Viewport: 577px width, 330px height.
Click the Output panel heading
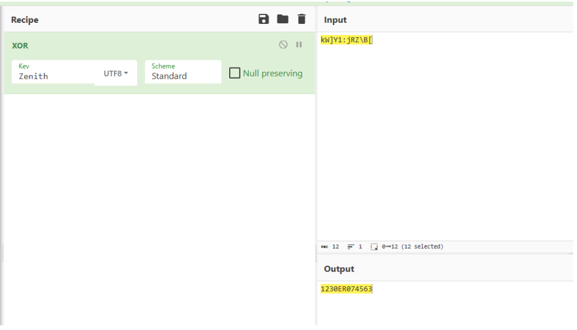tap(339, 269)
